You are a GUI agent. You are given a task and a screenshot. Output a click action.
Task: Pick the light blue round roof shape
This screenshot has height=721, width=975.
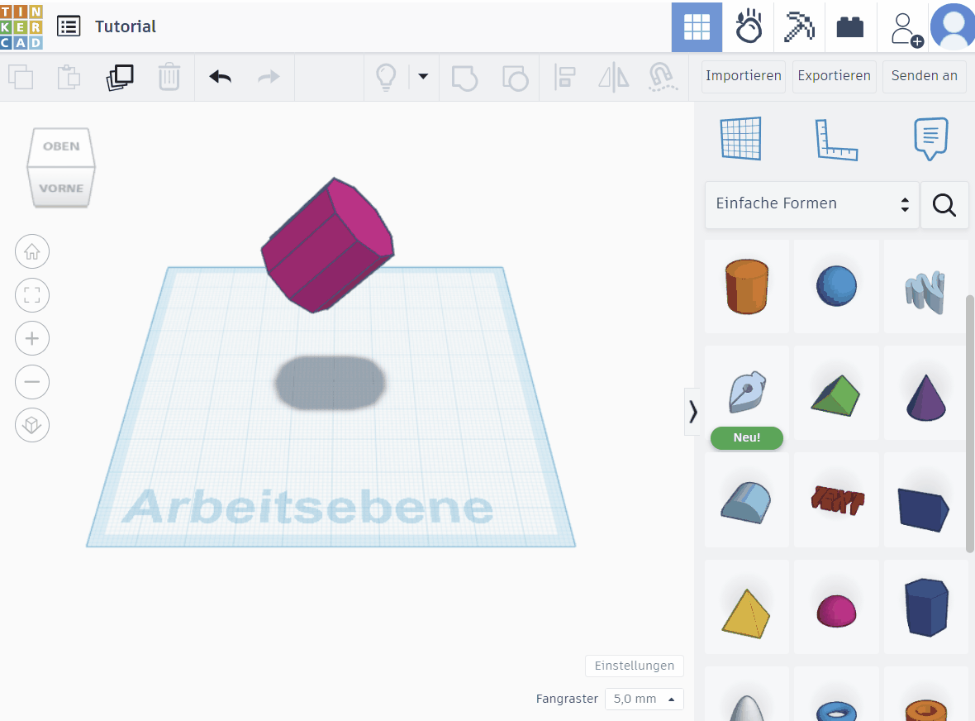tap(747, 500)
